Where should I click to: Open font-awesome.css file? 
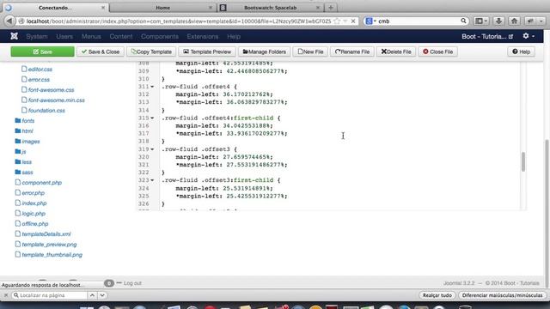48,89
